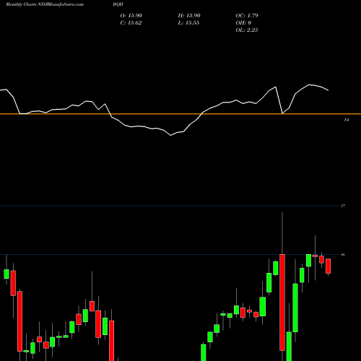This screenshot has height=361, width=361.
Task: Click the tall red candle with the longest upper wick
Action: (x=282, y=303)
